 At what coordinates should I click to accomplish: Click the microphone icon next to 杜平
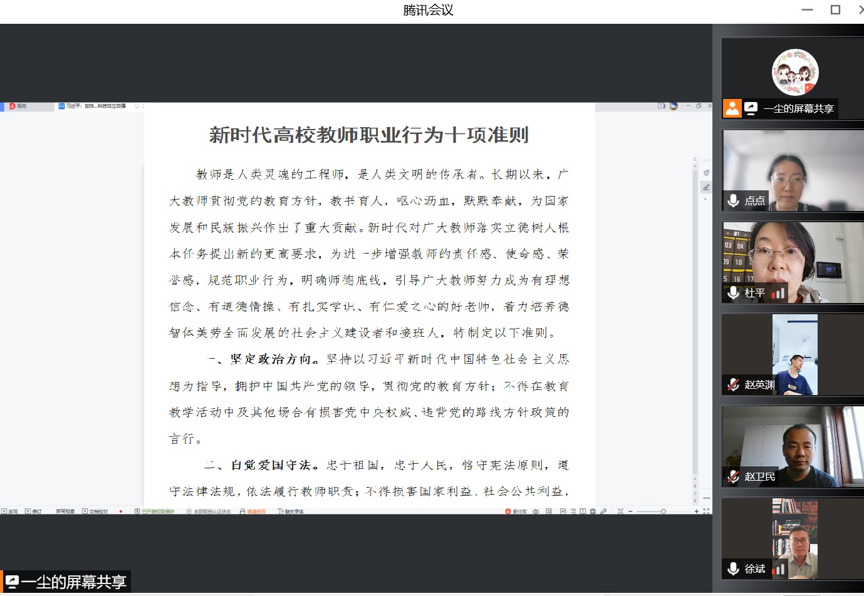(x=733, y=292)
